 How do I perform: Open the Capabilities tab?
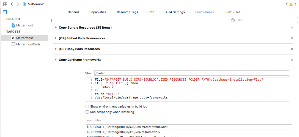[x=98, y=12]
